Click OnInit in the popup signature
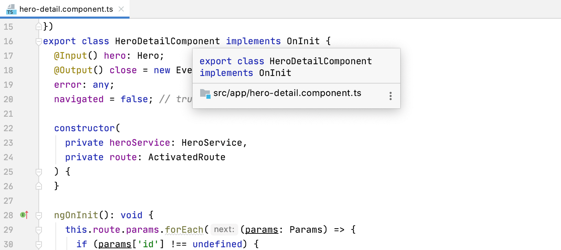The height and width of the screenshot is (250, 561). pos(275,73)
